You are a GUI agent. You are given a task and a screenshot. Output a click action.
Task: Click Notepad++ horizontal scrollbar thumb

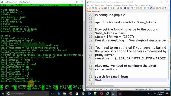tap(101, 86)
